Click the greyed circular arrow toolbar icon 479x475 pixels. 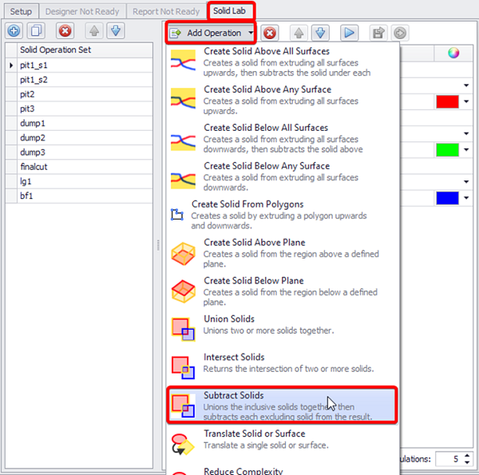coord(400,33)
